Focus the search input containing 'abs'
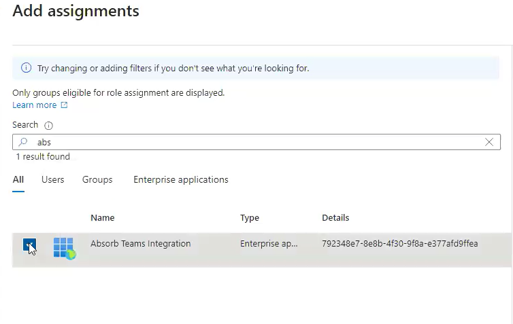This screenshot has height=324, width=513. [256, 142]
